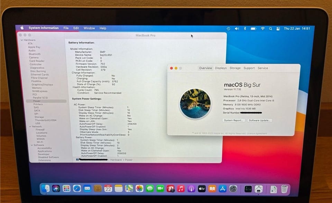
Task: Open FaceTime from the dock
Action: (160, 188)
